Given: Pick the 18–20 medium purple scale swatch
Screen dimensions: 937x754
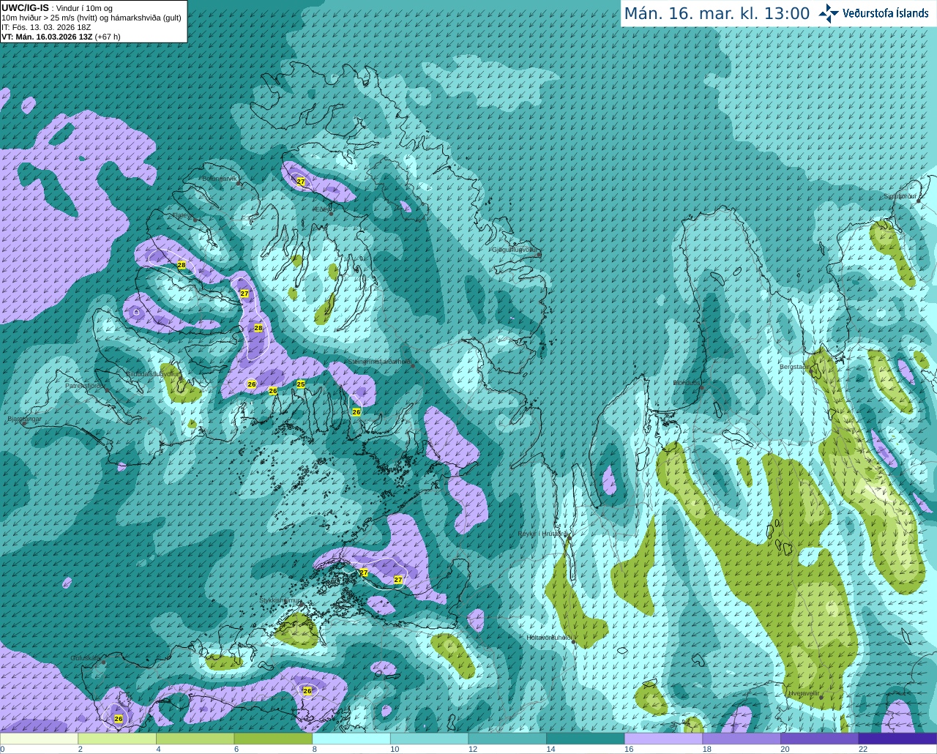Looking at the screenshot, I should [x=742, y=739].
